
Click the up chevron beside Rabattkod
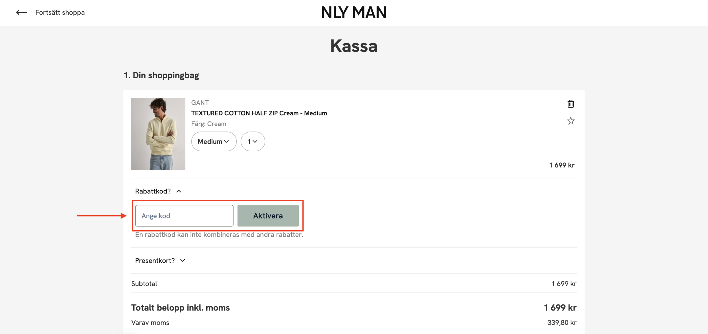coord(179,191)
